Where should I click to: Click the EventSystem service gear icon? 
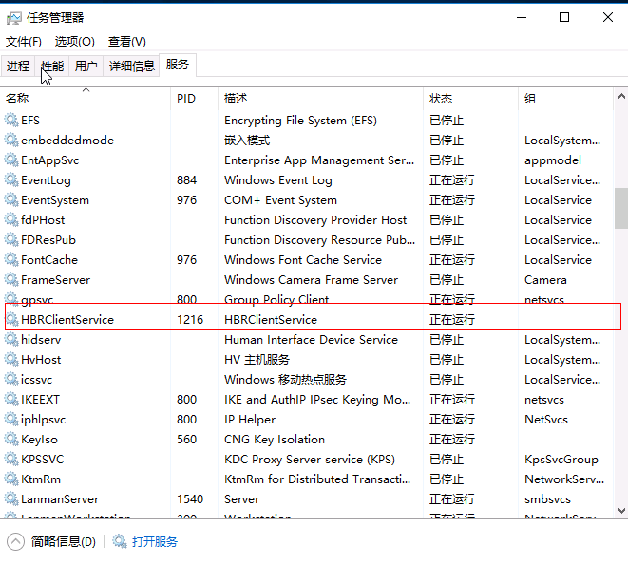11,199
